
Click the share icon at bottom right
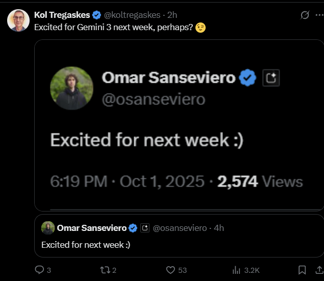pos(319,270)
